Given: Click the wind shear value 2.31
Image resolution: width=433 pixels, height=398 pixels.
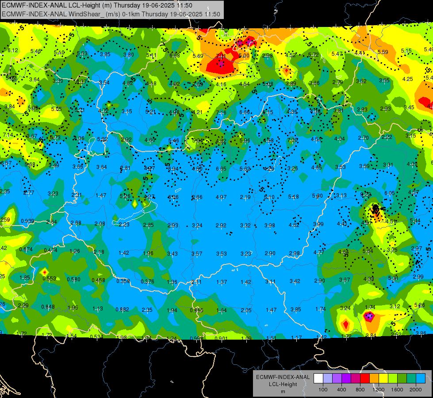Looking at the screenshot, I should click(x=77, y=195).
